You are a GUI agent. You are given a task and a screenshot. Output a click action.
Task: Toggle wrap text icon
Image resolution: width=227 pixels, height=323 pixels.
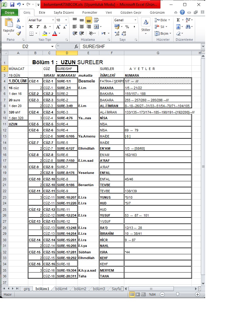(x=96, y=20)
